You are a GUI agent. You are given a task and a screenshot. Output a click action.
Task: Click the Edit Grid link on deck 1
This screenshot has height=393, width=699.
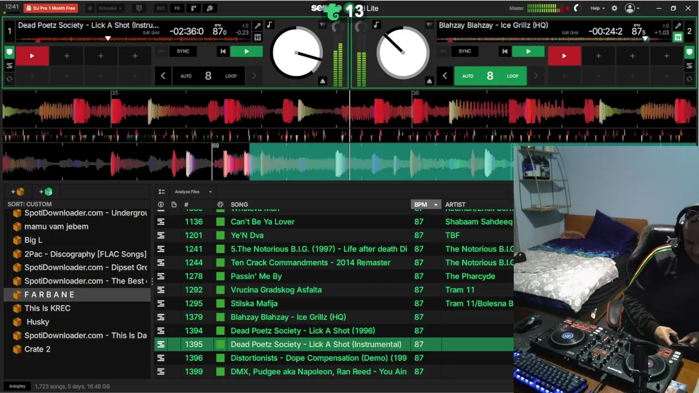pyautogui.click(x=151, y=33)
